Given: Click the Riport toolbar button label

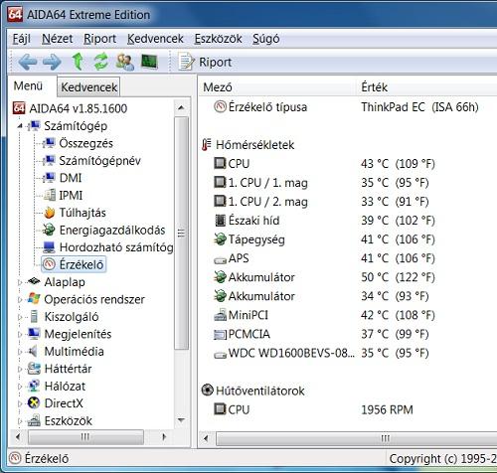Looking at the screenshot, I should (215, 63).
